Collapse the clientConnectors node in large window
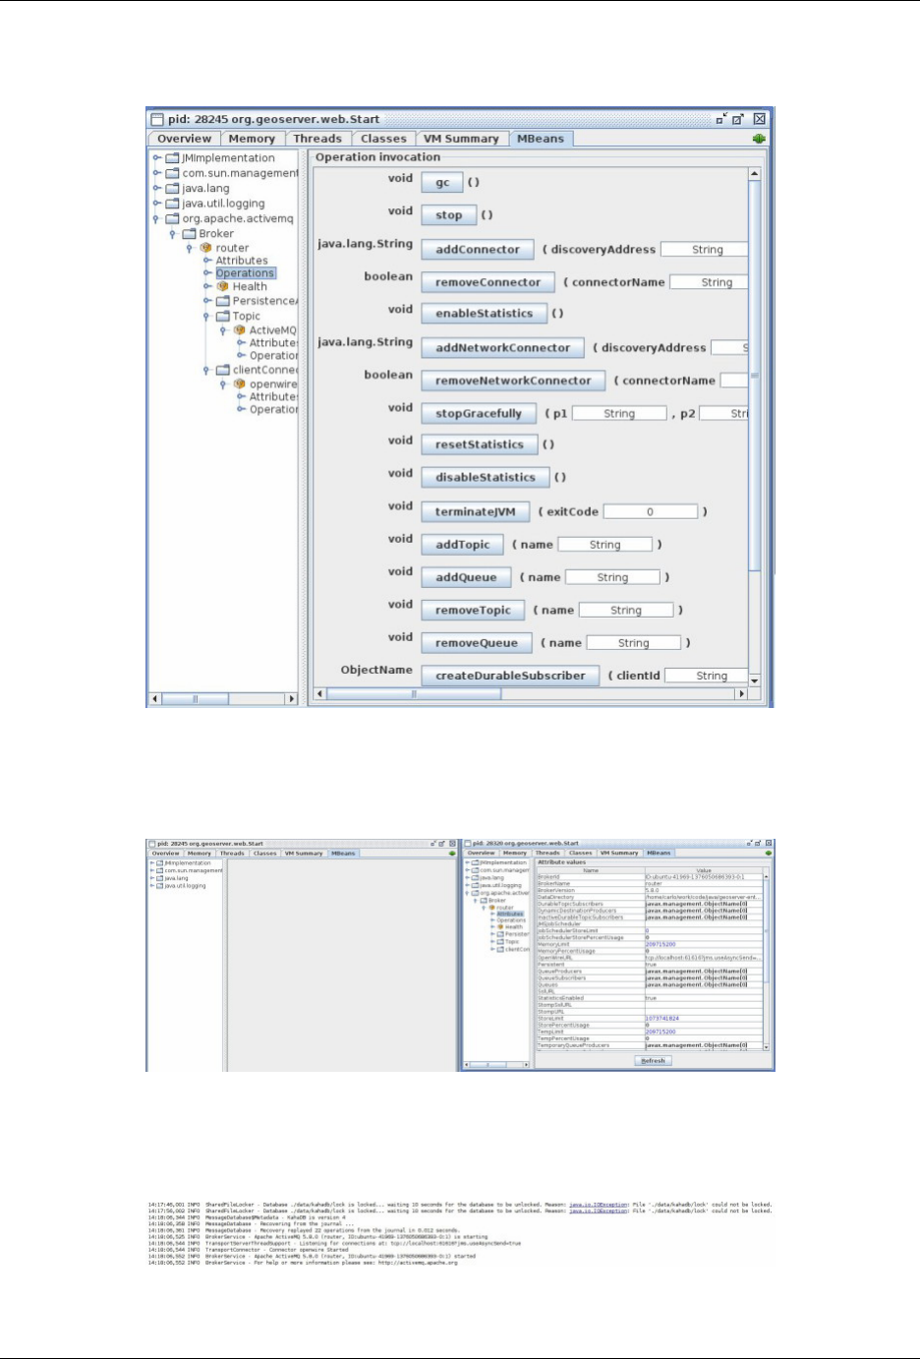This screenshot has width=920, height=1359. (x=206, y=371)
